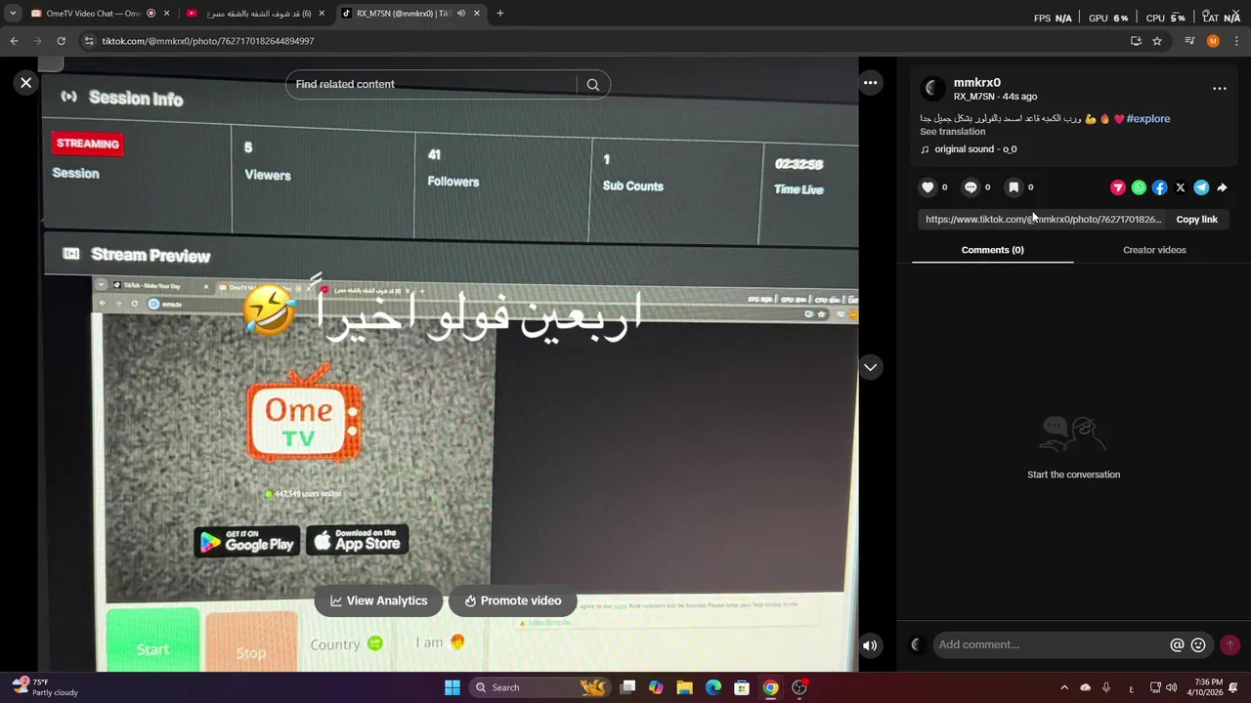Image resolution: width=1251 pixels, height=703 pixels.
Task: Share the post on Facebook
Action: coord(1159,187)
